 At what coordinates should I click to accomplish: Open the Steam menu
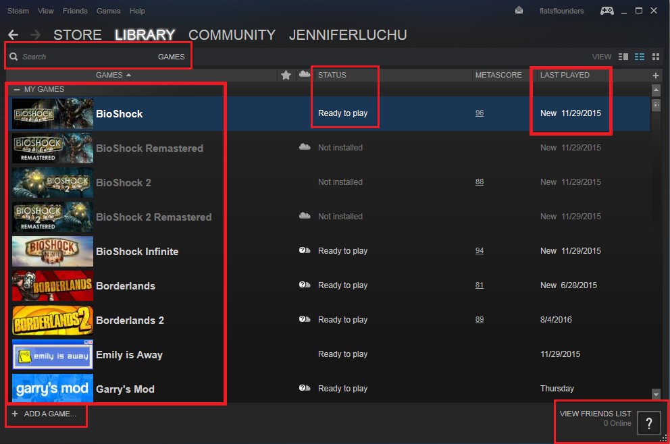(x=18, y=11)
